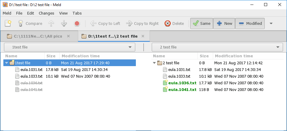This screenshot has width=287, height=131.
Task: Click right Mon 21 Aug 2017 12:14:42 timestamp
Action: 238,63
